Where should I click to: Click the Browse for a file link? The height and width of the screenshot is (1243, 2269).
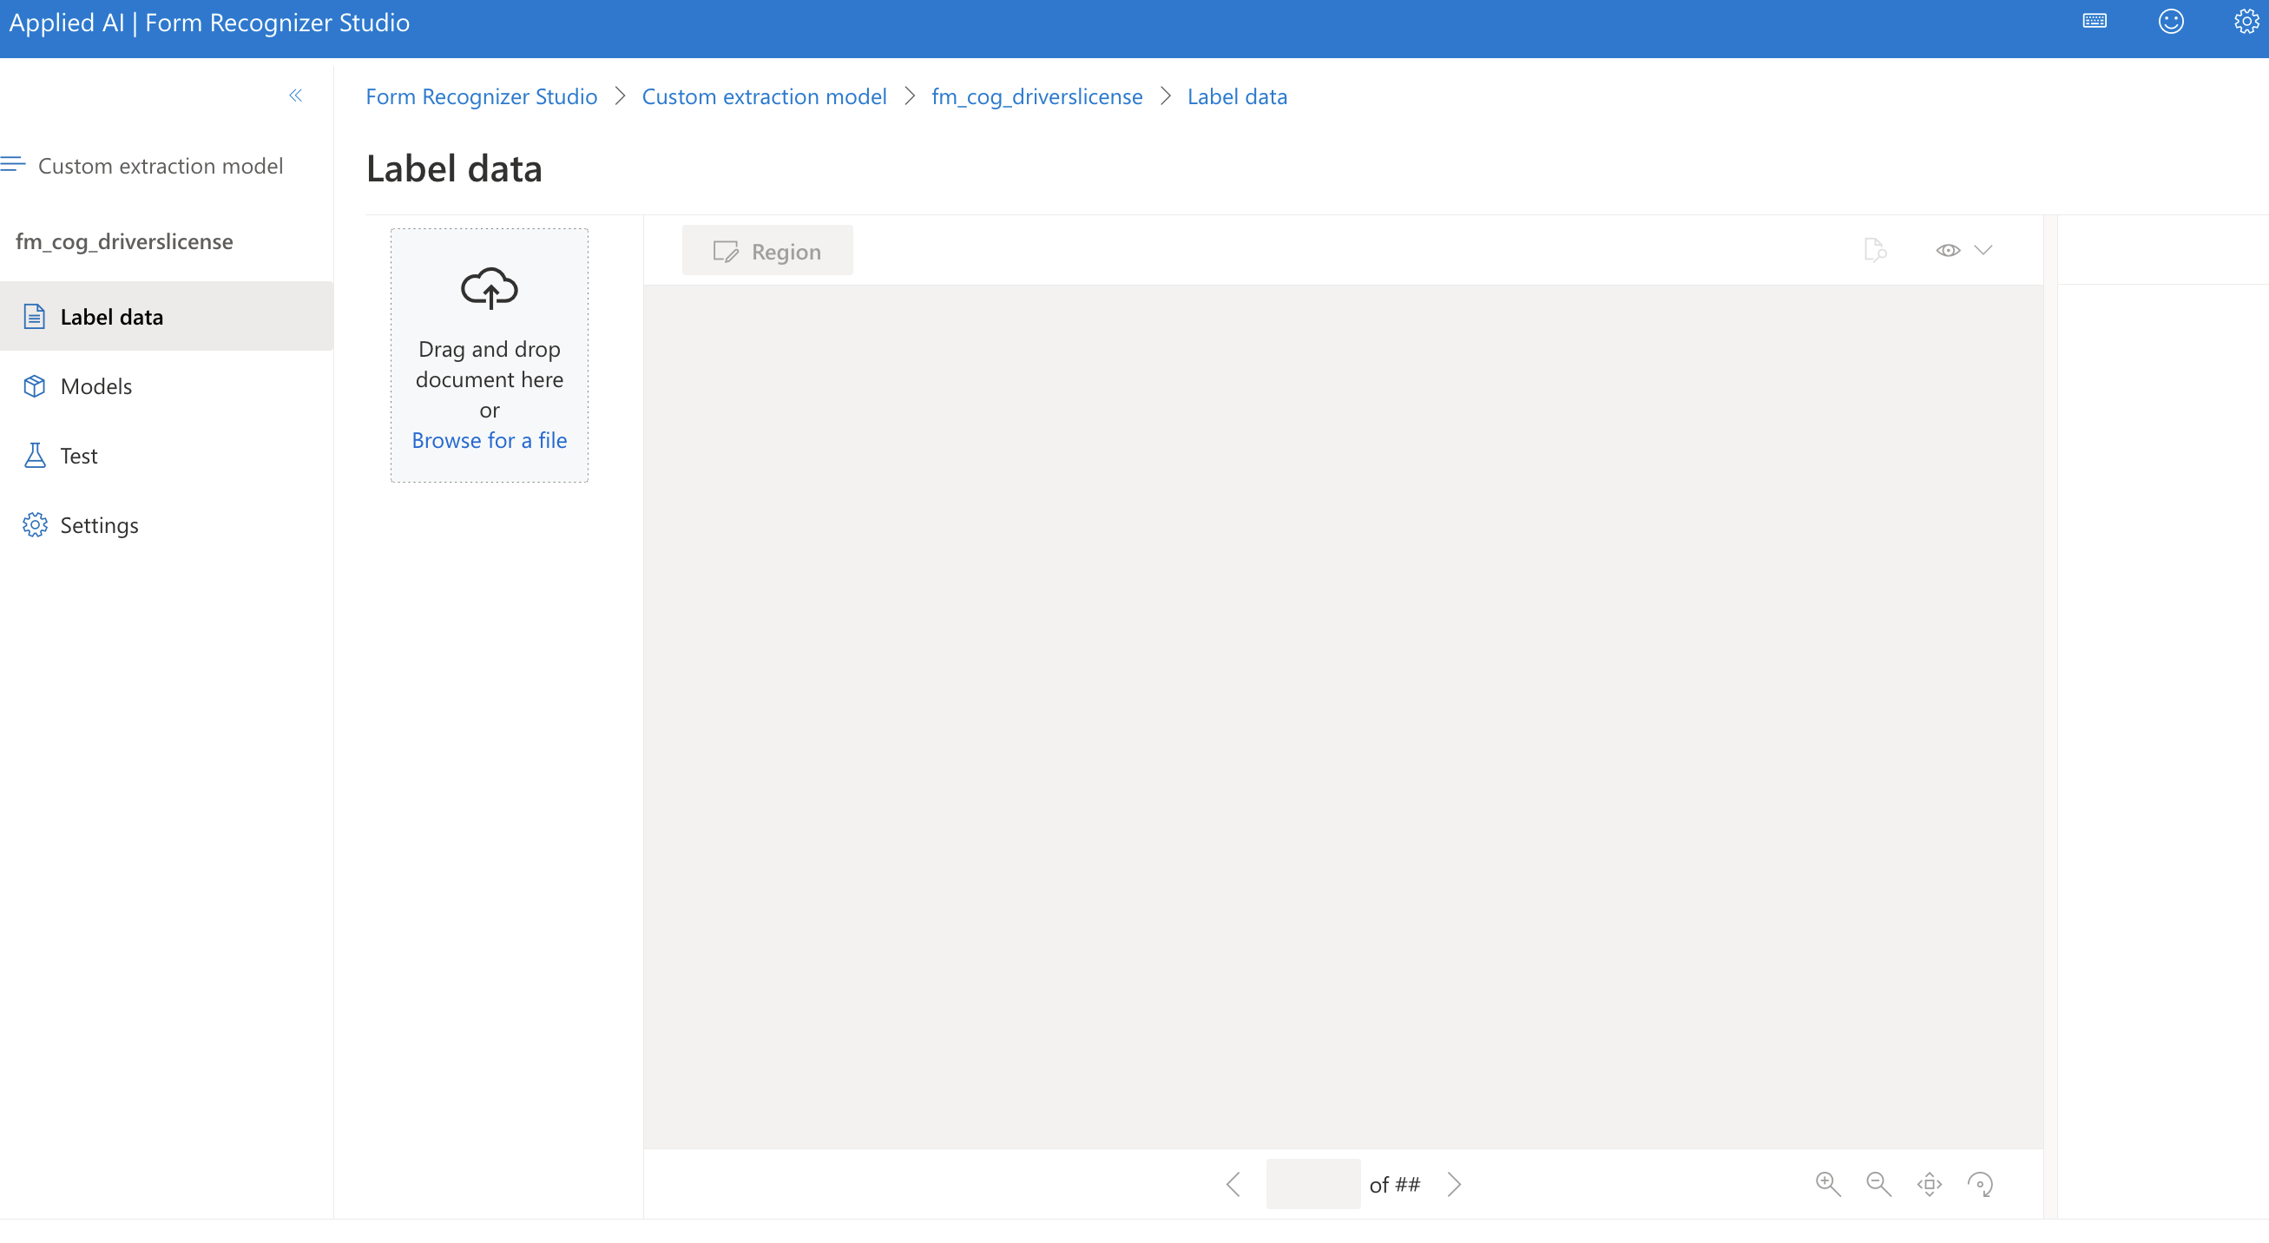[x=489, y=440]
